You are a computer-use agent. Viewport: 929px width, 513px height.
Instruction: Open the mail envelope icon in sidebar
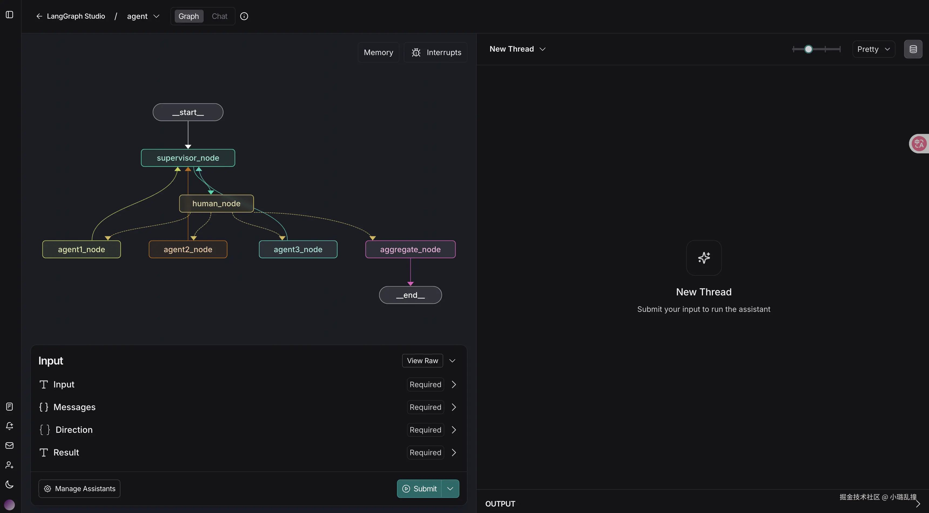click(10, 446)
